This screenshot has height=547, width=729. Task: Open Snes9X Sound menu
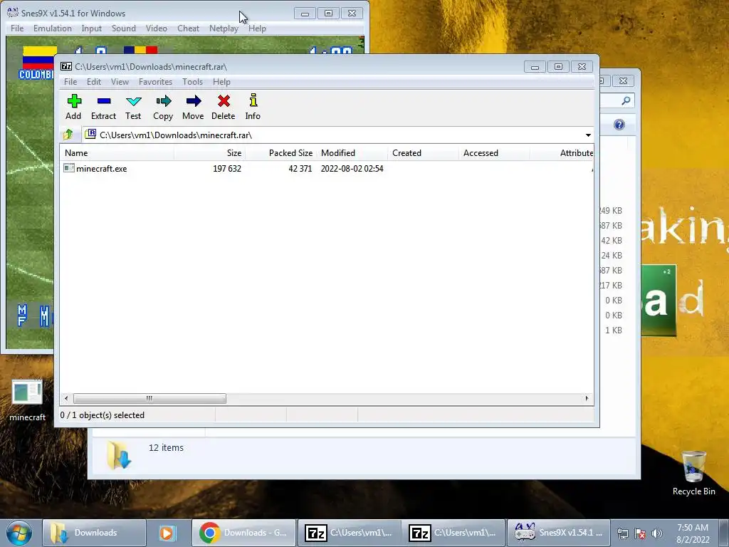coord(124,28)
